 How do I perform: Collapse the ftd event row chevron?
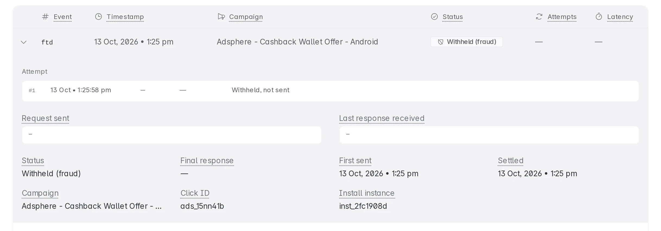coord(24,42)
